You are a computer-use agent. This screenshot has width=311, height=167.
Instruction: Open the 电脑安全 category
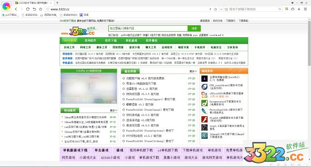pyautogui.click(x=216, y=47)
